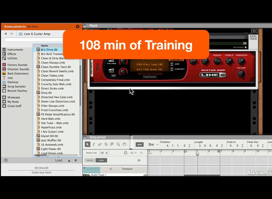Select the Razor tool in sequencer

(x=106, y=144)
